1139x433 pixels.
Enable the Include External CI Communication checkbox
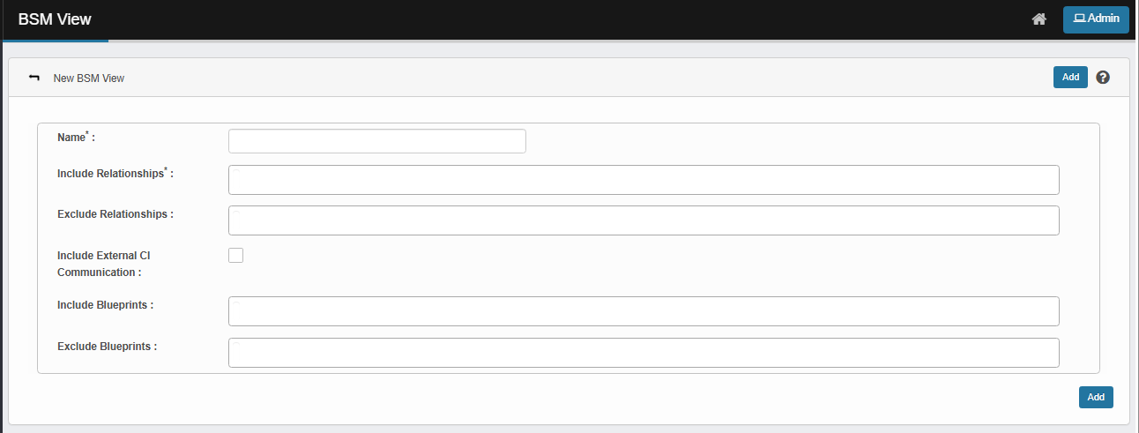point(235,256)
